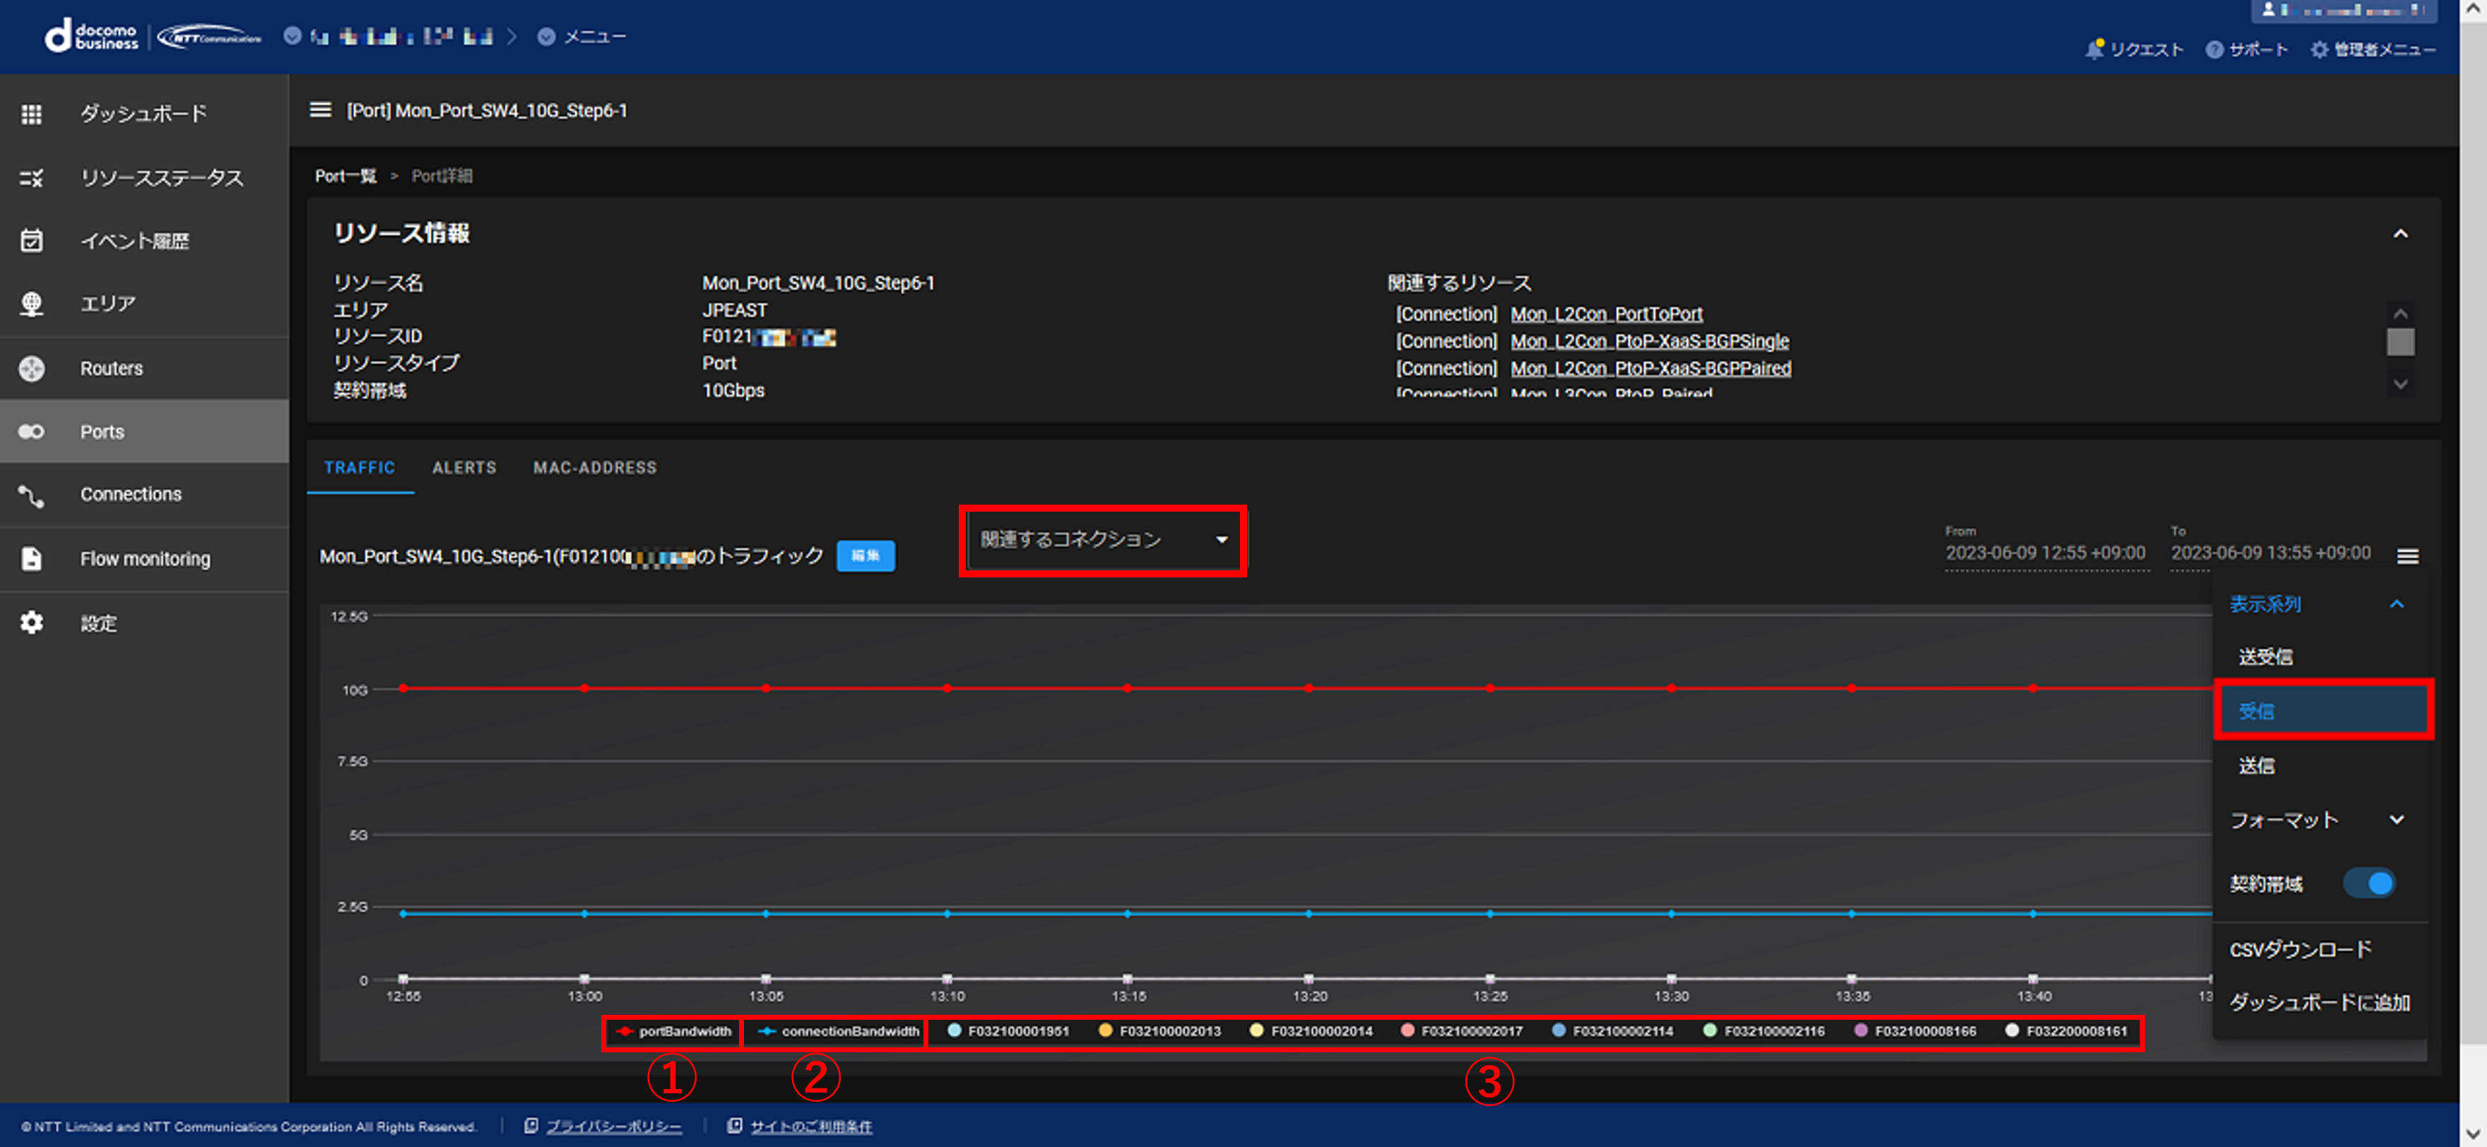Toggle legend series F032100001951
The height and width of the screenshot is (1147, 2487).
click(x=1008, y=1031)
